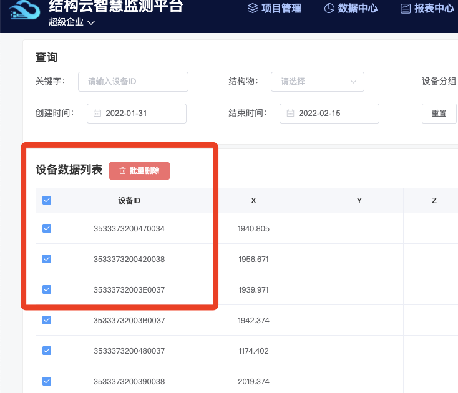Click the 设备分组 label
The height and width of the screenshot is (393, 458).
(x=439, y=81)
